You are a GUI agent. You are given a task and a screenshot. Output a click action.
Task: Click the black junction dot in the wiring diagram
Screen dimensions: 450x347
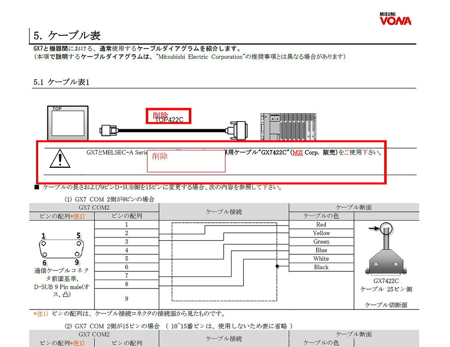pos(277,266)
